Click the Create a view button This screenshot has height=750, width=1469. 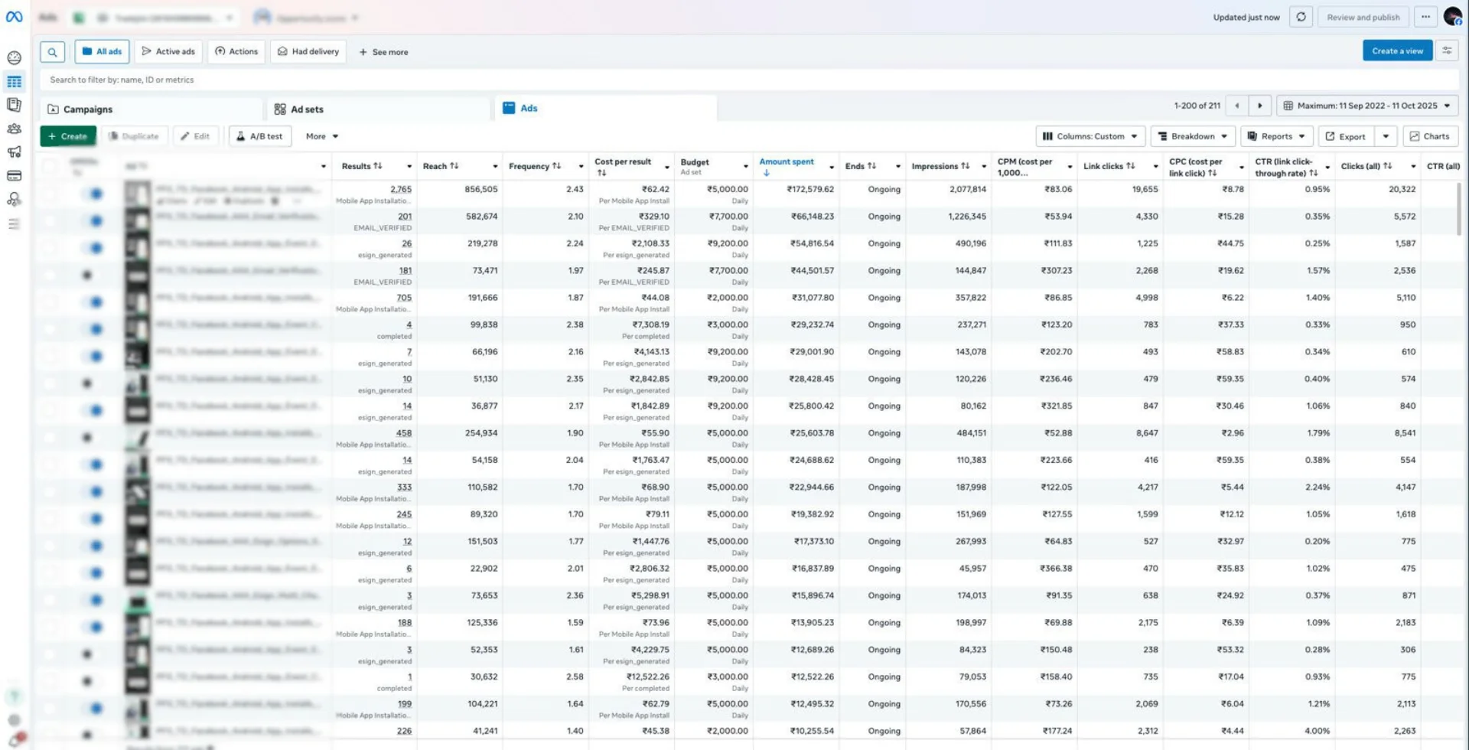(x=1397, y=51)
